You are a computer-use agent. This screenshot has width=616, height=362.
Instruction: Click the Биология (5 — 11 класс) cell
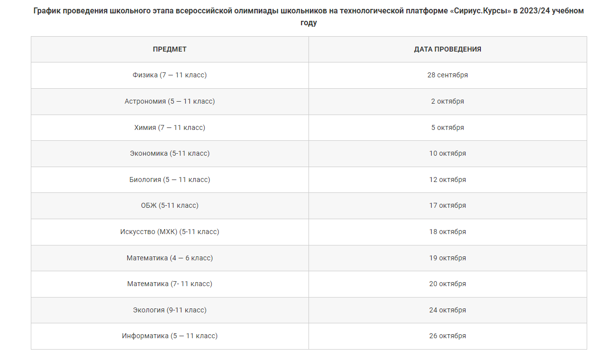click(170, 180)
